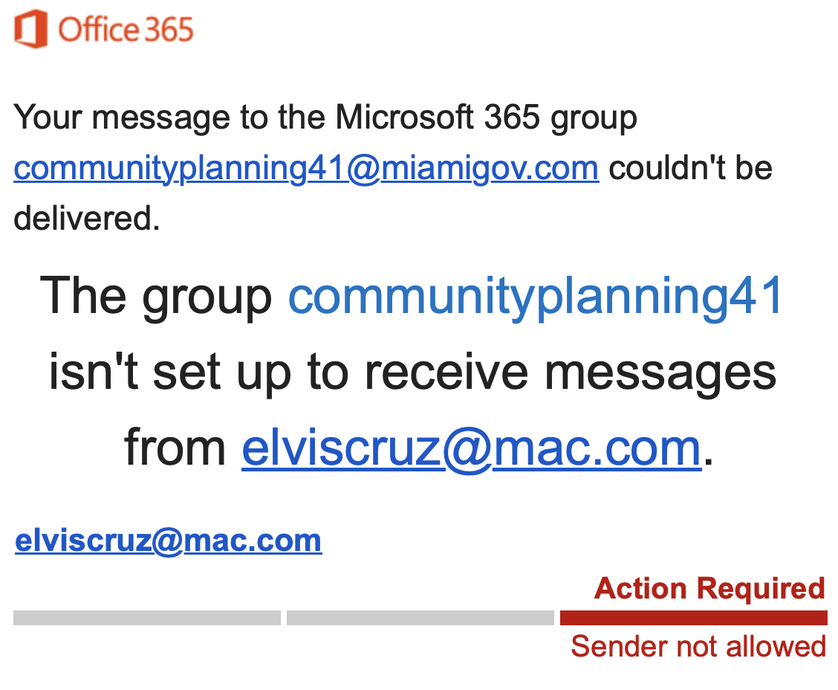The height and width of the screenshot is (690, 838).
Task: Click the word 'delivered.' in the paragraph
Action: click(87, 218)
